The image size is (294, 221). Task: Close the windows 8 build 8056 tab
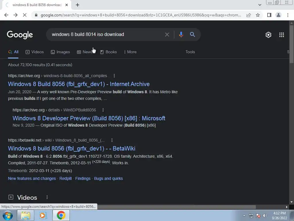click(x=67, y=5)
